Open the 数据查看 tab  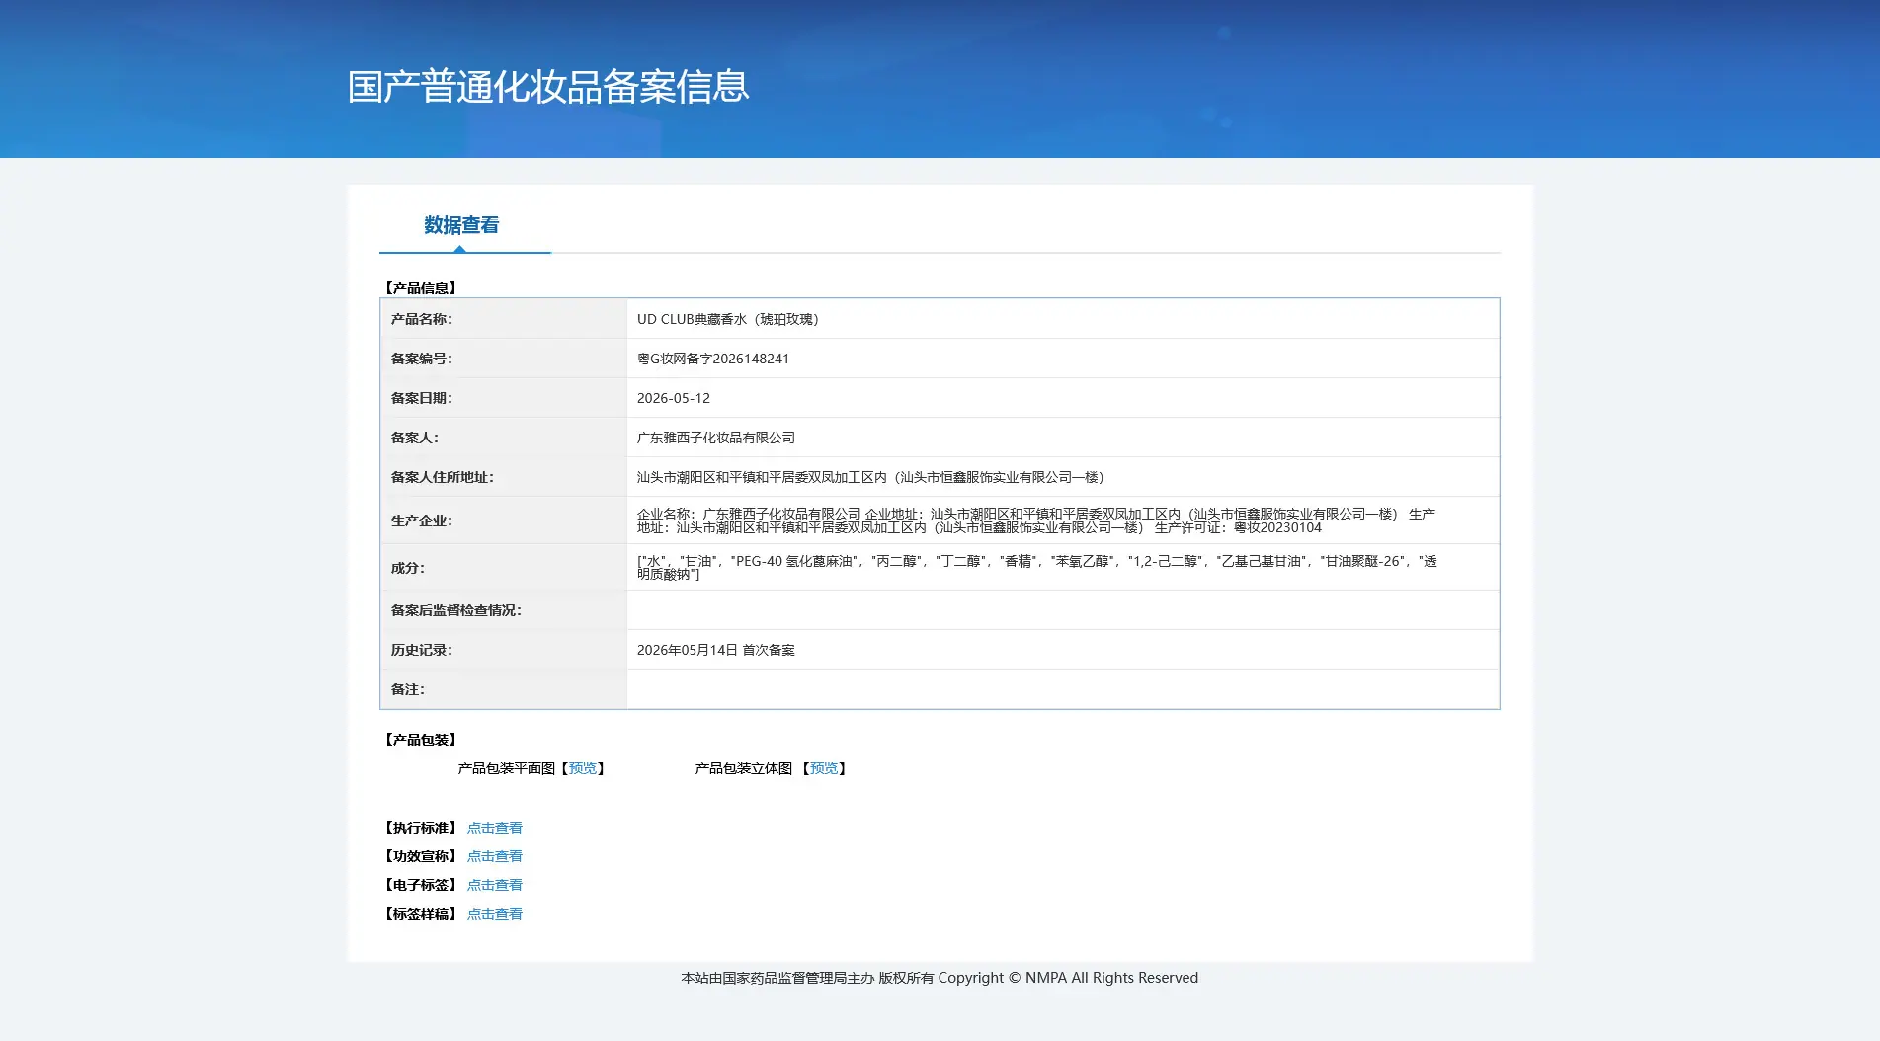[x=461, y=225]
